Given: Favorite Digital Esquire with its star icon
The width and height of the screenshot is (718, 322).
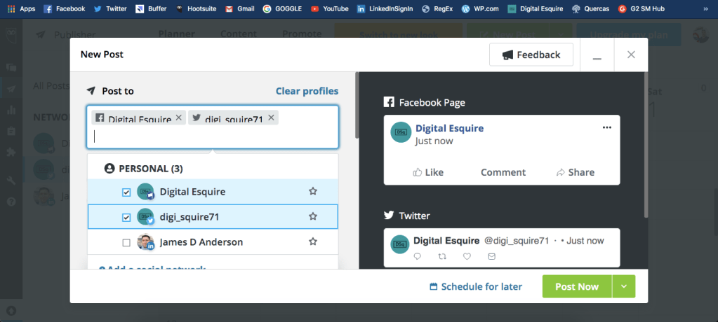Looking at the screenshot, I should (x=313, y=191).
